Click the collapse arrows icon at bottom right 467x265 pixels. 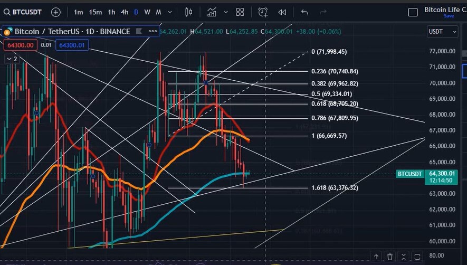[x=403, y=257]
